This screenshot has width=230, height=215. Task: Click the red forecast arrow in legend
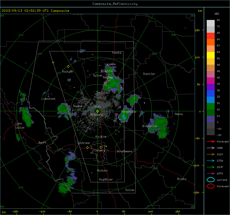point(211,141)
